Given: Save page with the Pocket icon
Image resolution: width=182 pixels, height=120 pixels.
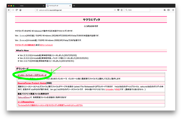Looking at the screenshot, I should [x=118, y=10].
